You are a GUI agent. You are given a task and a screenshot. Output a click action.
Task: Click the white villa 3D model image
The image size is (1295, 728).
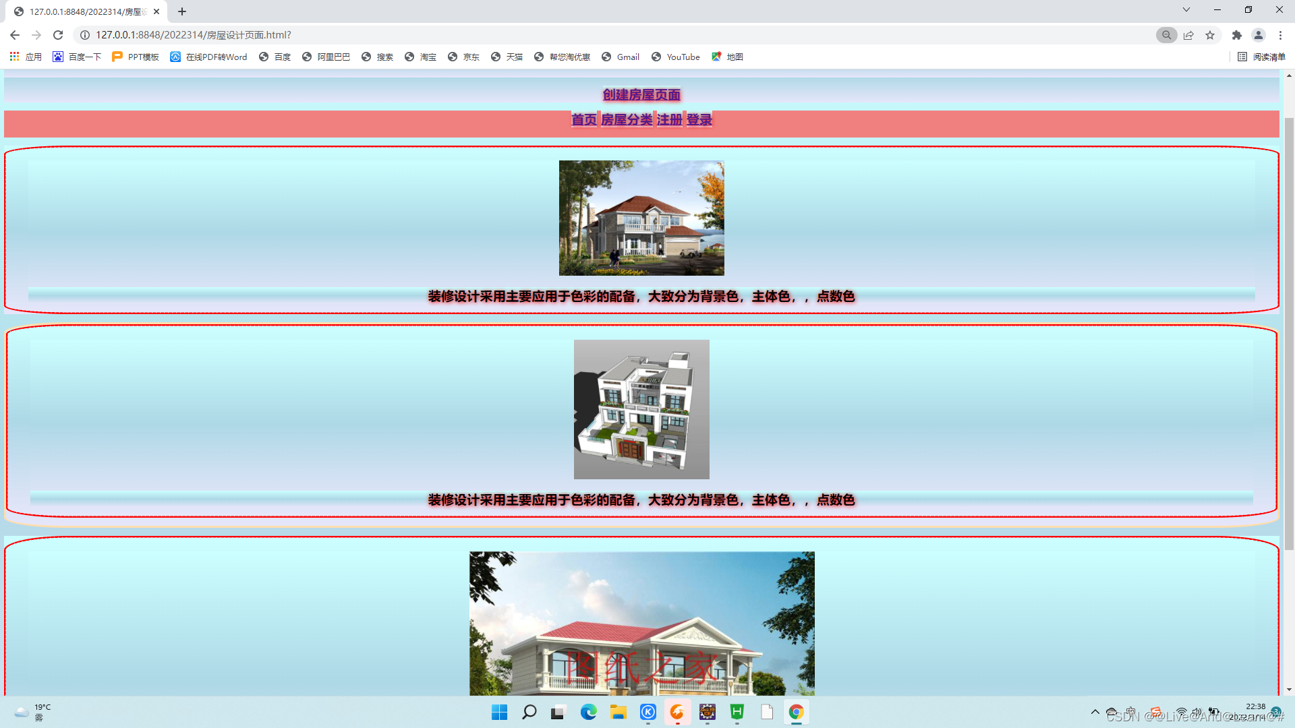coord(641,408)
